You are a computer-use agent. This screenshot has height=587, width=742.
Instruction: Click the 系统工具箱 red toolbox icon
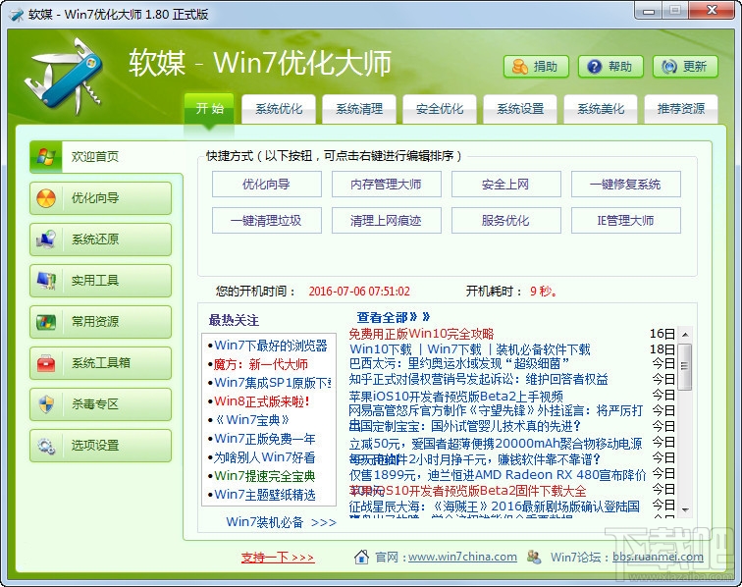pos(46,363)
